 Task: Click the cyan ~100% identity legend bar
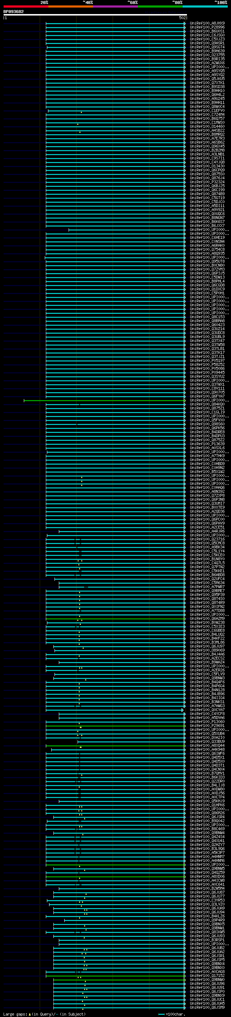pos(205,6)
